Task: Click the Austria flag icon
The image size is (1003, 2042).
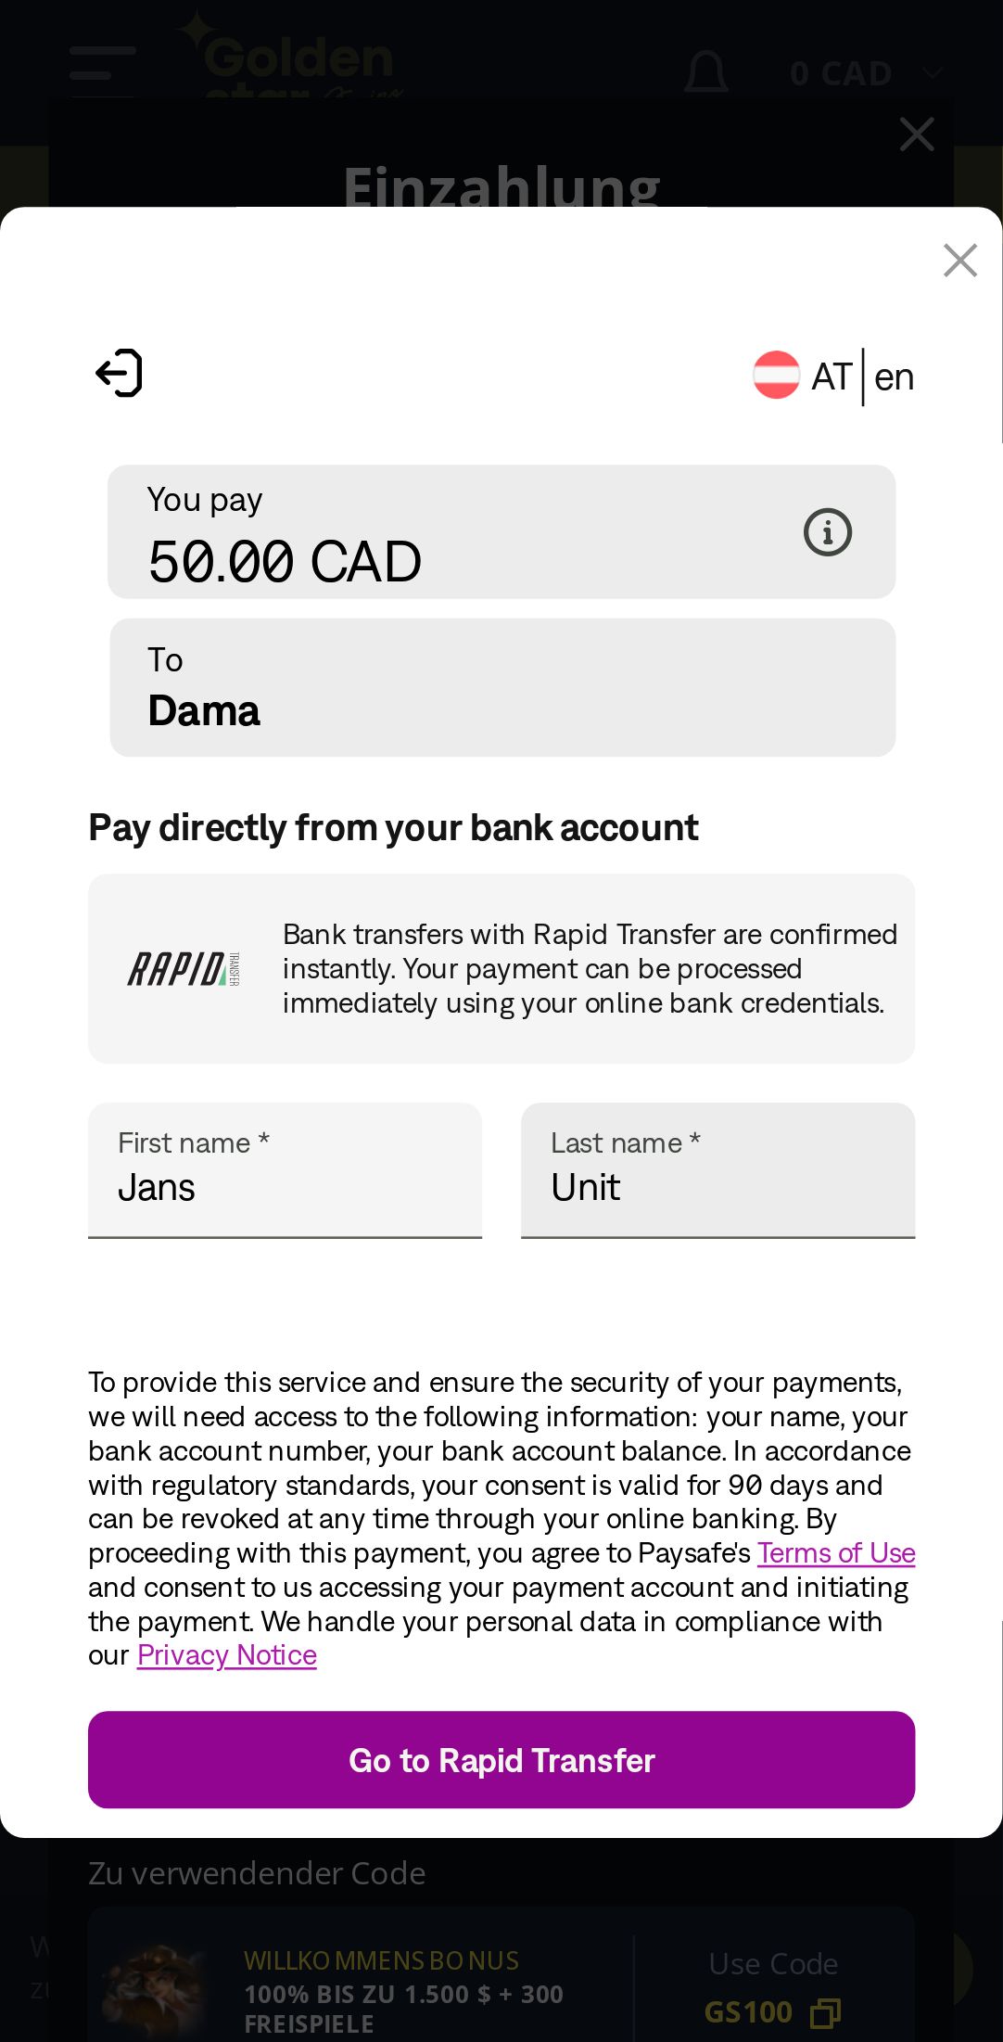Action: 776,376
